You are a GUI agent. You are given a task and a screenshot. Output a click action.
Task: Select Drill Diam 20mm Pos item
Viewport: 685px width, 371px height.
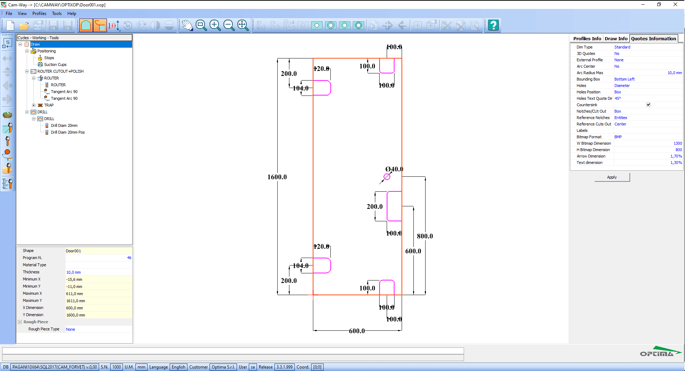(68, 132)
